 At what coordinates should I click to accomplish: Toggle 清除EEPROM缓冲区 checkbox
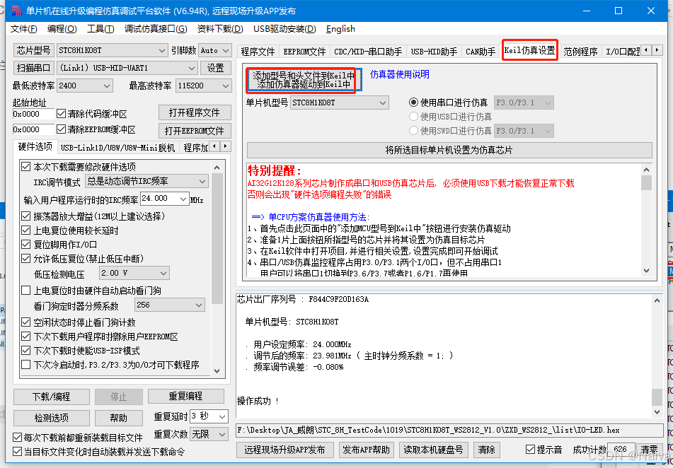click(x=62, y=129)
